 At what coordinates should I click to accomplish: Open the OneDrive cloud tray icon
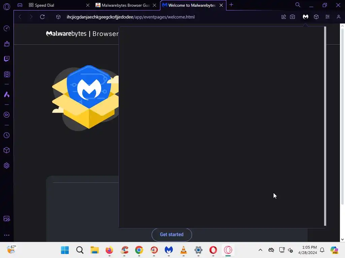[x=271, y=250]
